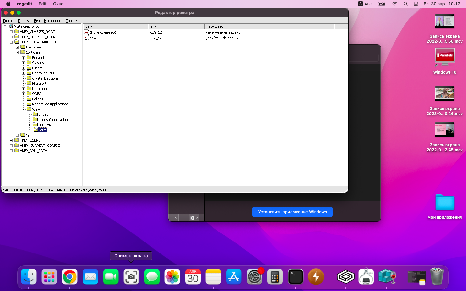The width and height of the screenshot is (466, 291).
Task: Click Установить приложение Windows button
Action: 292,212
